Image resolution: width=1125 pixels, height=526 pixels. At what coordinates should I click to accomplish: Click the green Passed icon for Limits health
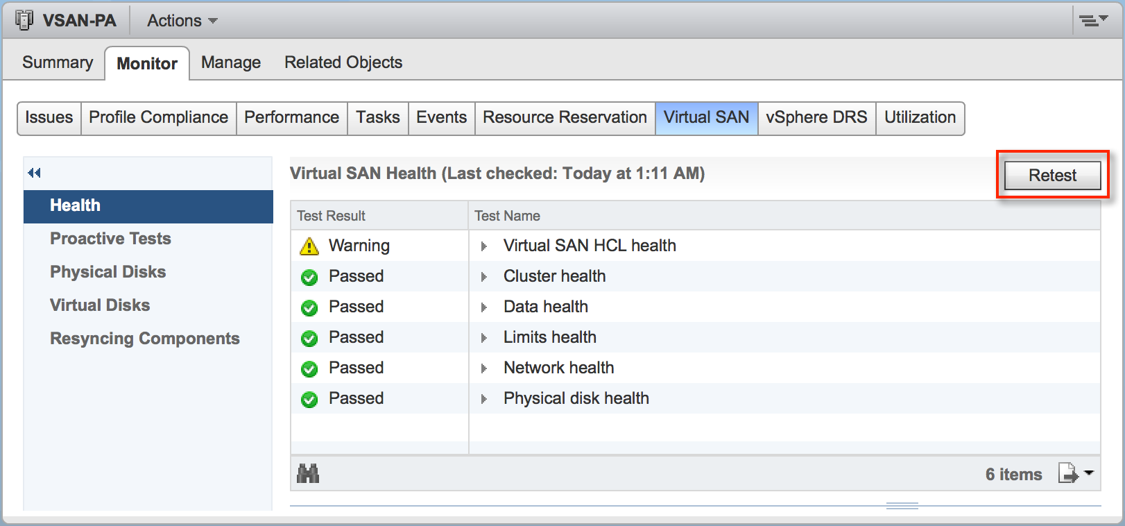tap(309, 339)
